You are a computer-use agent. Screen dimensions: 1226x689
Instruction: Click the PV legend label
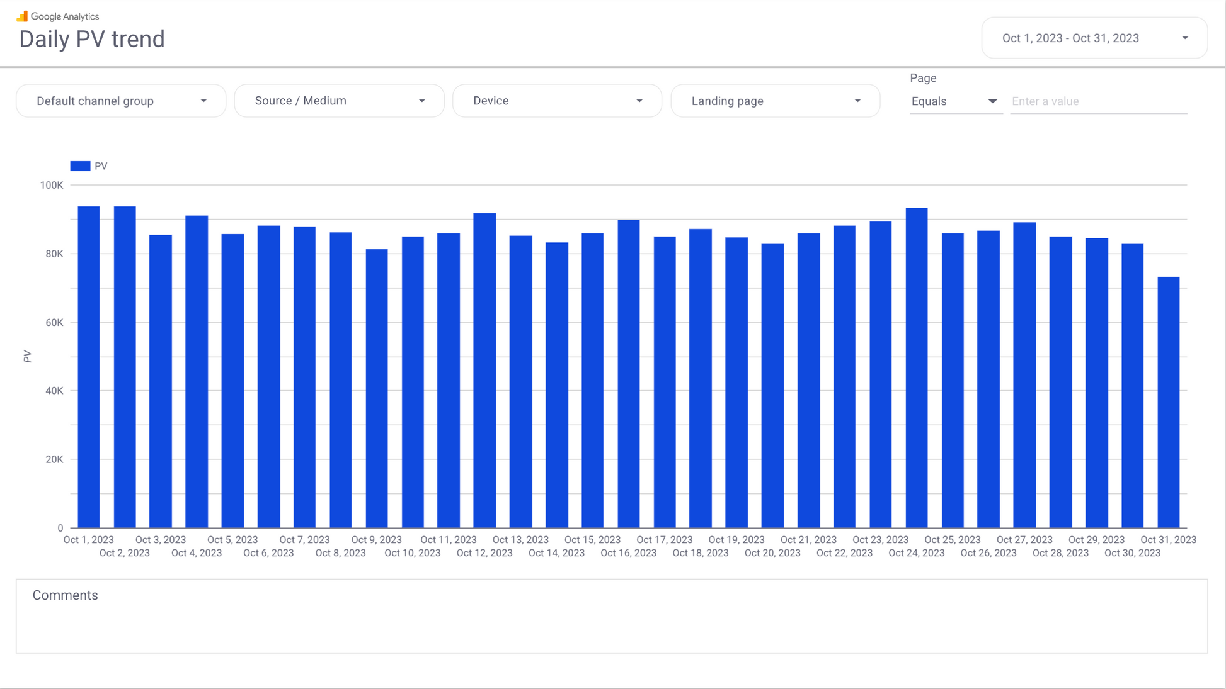(x=101, y=166)
